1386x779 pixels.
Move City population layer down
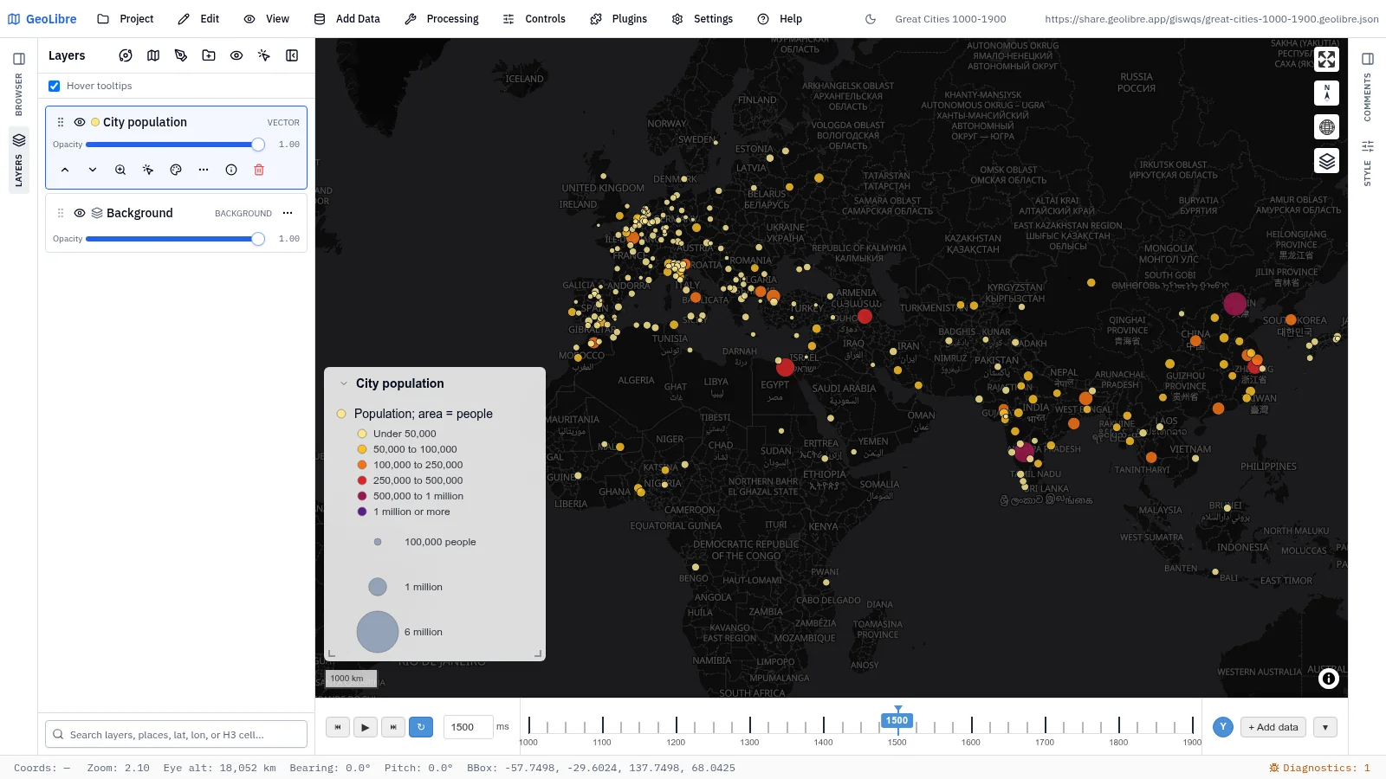pyautogui.click(x=93, y=170)
